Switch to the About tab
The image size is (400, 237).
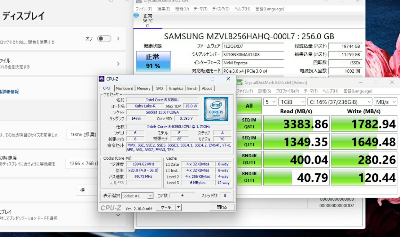point(207,88)
